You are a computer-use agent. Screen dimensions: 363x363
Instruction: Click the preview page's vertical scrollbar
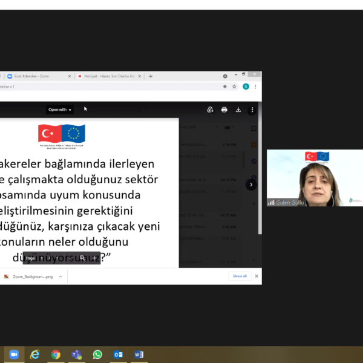pyautogui.click(x=260, y=168)
